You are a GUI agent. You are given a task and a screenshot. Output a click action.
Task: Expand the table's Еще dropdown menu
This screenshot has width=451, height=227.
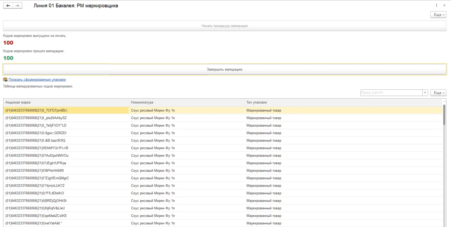438,93
